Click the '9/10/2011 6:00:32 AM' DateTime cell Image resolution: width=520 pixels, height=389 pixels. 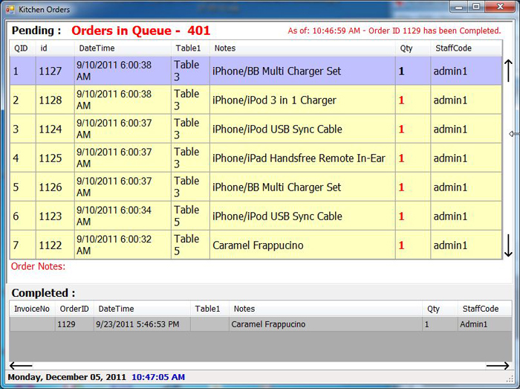click(123, 245)
